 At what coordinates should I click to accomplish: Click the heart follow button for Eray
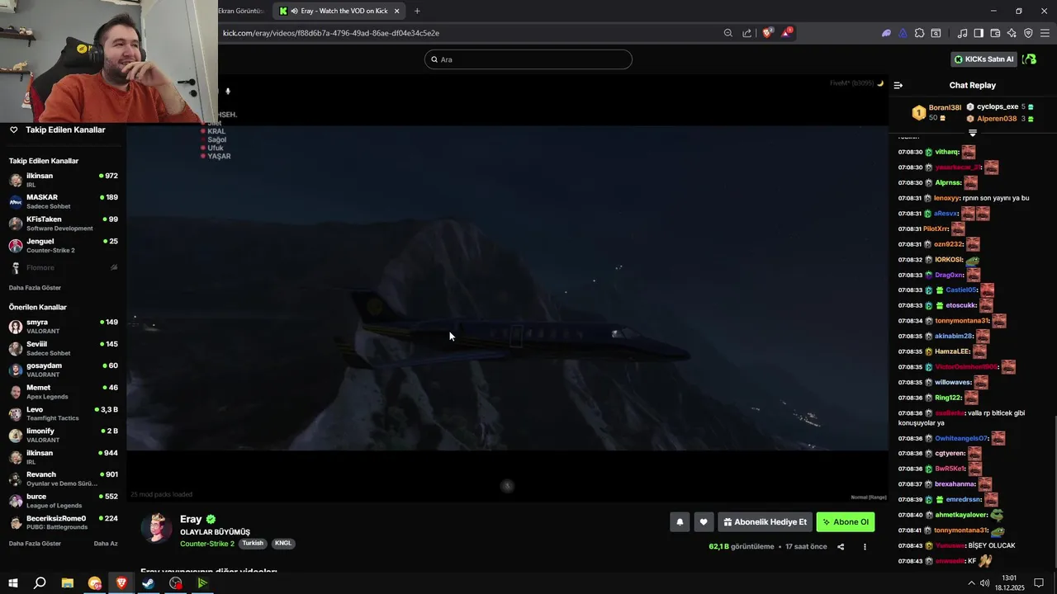pos(704,522)
